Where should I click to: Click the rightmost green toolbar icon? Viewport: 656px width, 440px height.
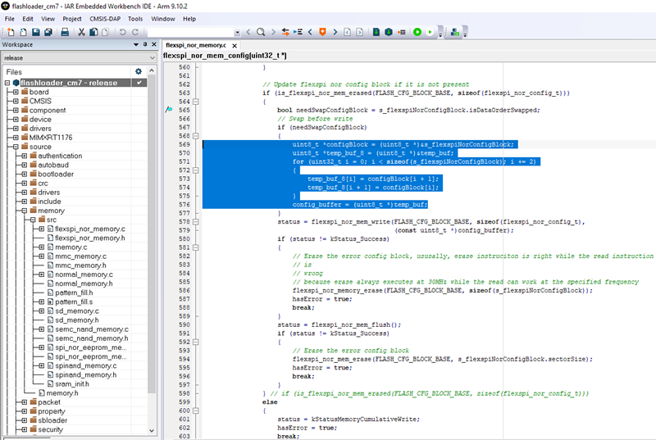click(x=455, y=32)
